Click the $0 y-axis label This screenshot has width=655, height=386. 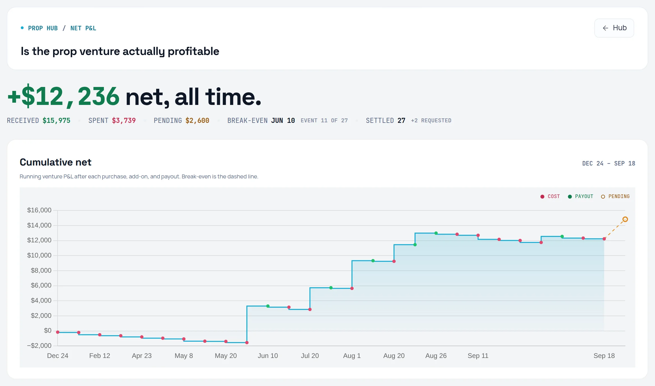(48, 330)
